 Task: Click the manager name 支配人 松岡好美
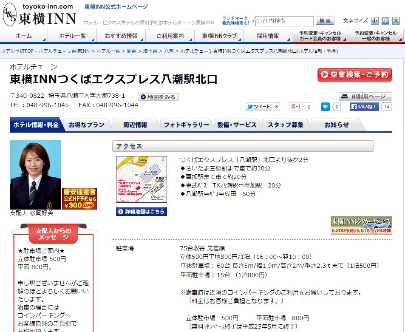[x=31, y=213]
